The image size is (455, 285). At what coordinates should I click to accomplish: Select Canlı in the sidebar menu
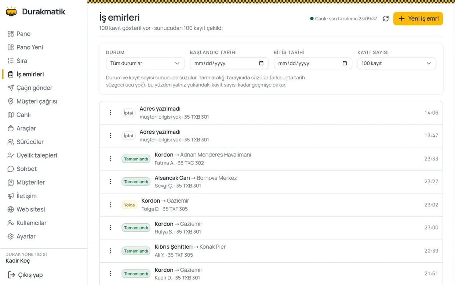pos(23,115)
